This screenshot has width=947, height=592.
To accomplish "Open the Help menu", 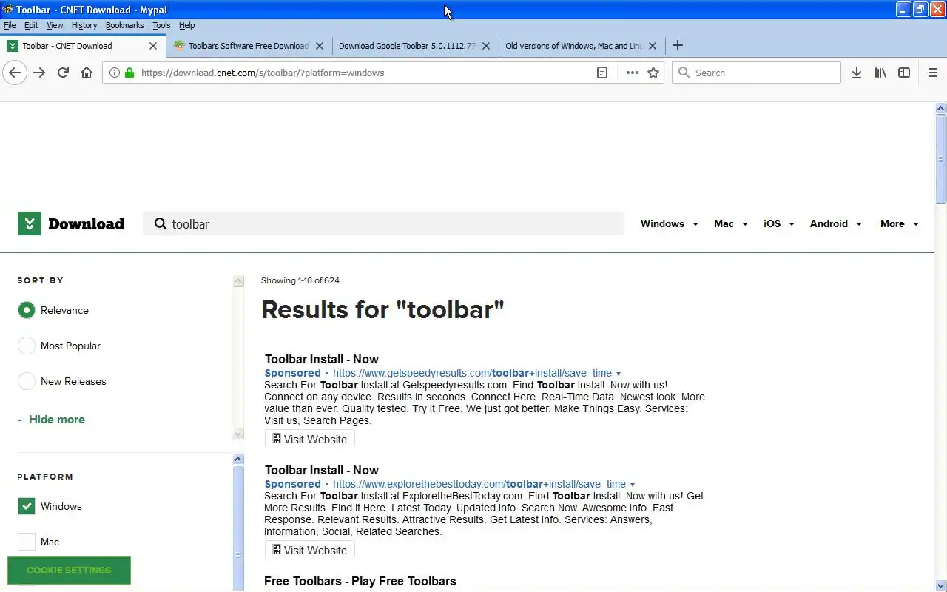I will click(x=186, y=25).
